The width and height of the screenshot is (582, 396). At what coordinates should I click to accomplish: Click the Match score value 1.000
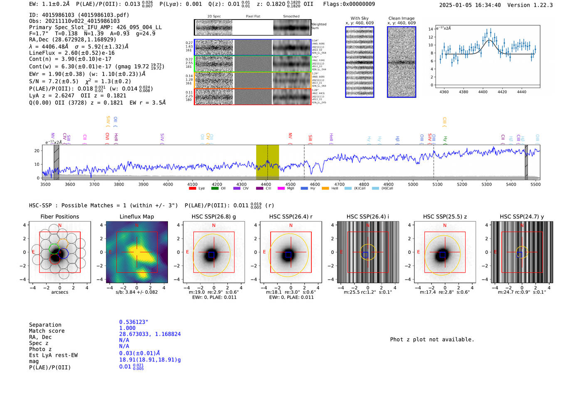[x=127, y=328]
